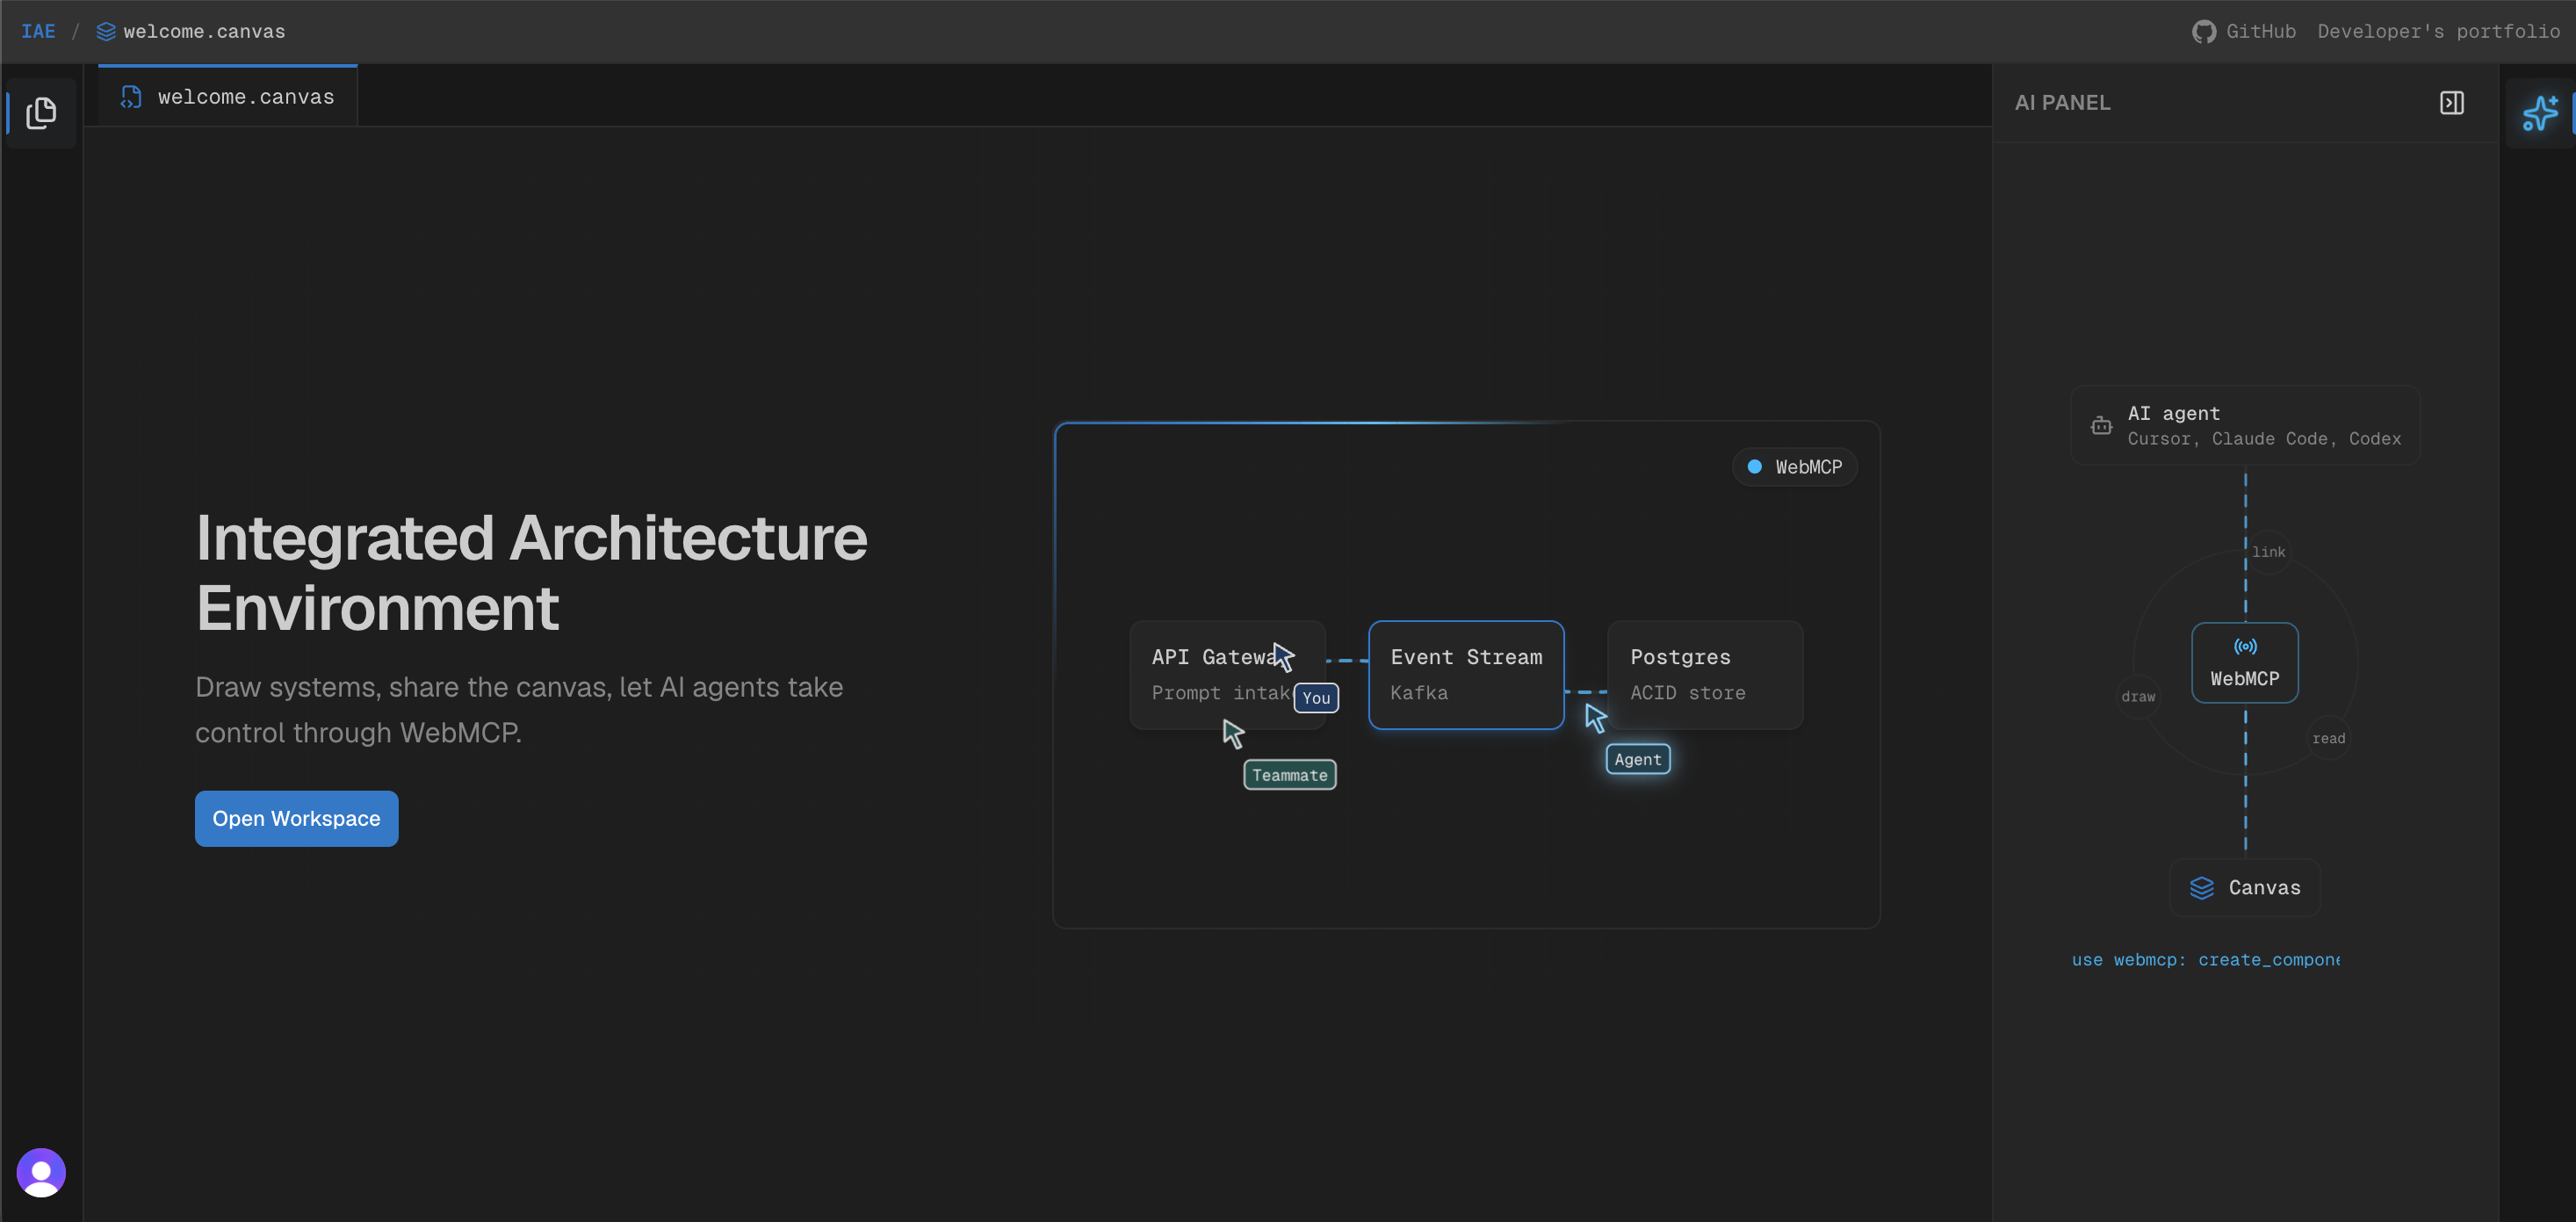Click the canvas layers icon in breadcrumb
This screenshot has height=1222, width=2576.
106,32
